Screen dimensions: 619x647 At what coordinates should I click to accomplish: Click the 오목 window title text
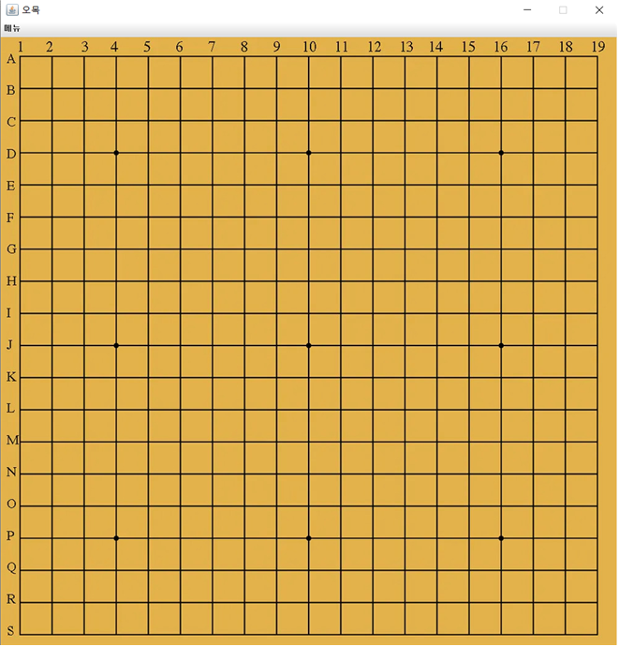pos(31,10)
